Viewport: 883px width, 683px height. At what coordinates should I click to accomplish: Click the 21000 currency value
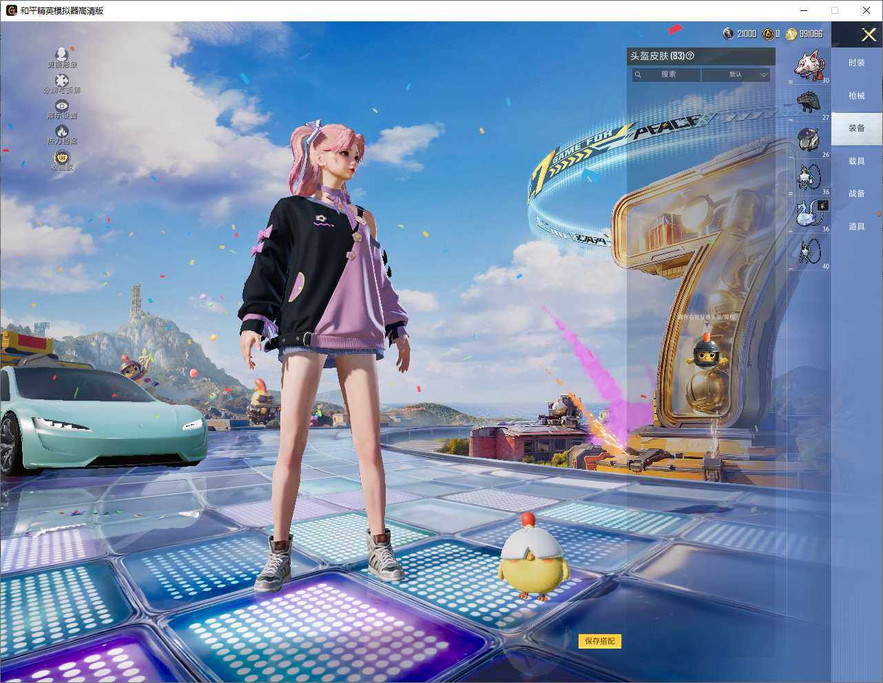747,34
